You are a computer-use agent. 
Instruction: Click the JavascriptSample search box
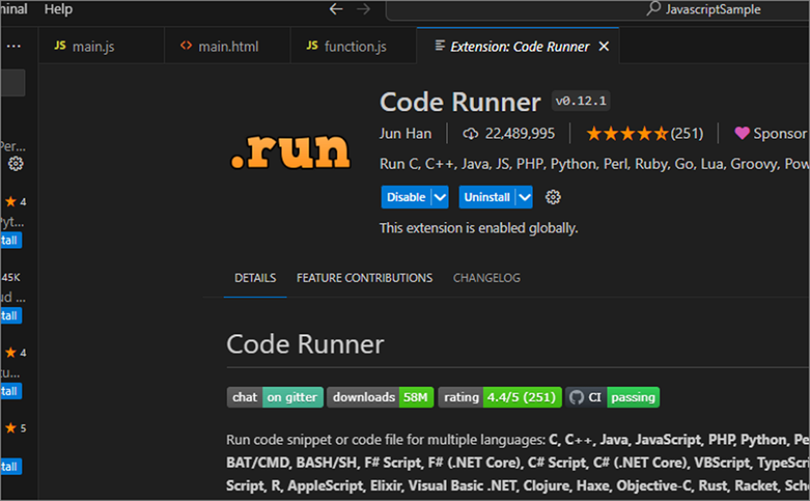[598, 10]
